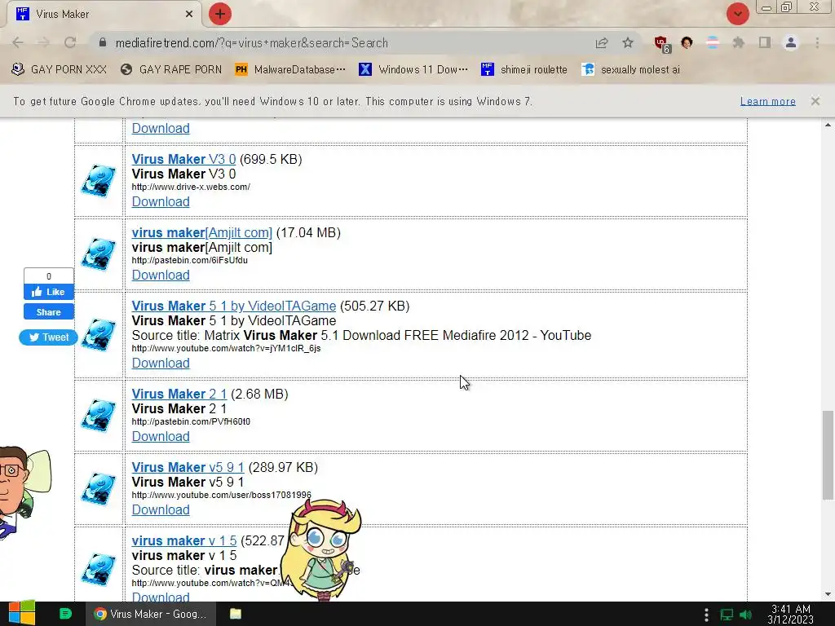
Task: Click the Facebook Like button
Action: point(48,292)
